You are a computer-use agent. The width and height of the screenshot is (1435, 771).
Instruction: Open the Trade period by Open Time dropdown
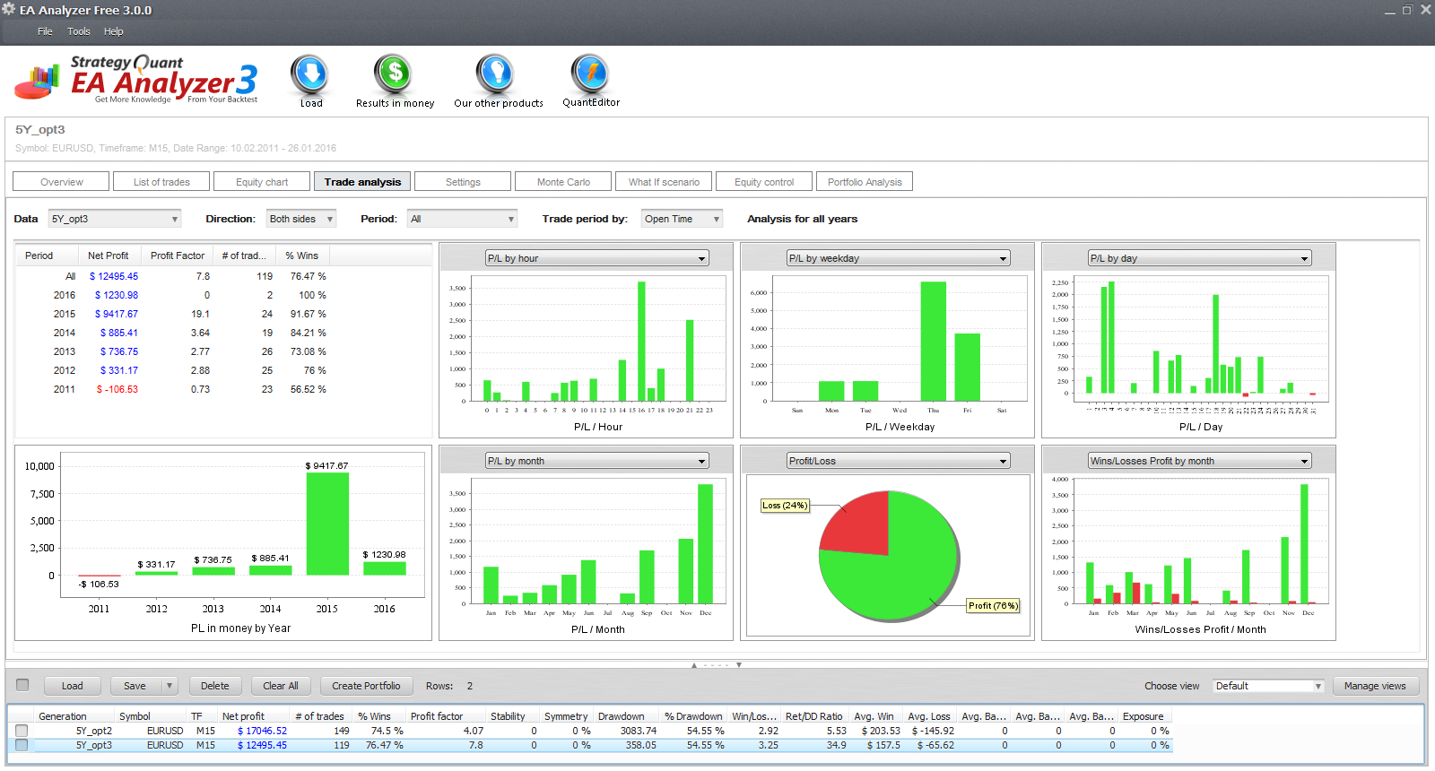coord(682,219)
